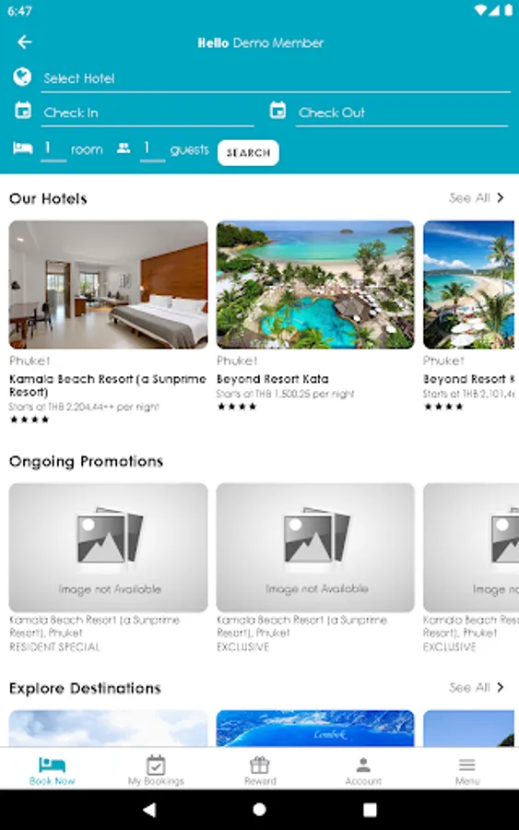Open the hamburger Menu tab
This screenshot has height=830, width=519.
(x=467, y=770)
